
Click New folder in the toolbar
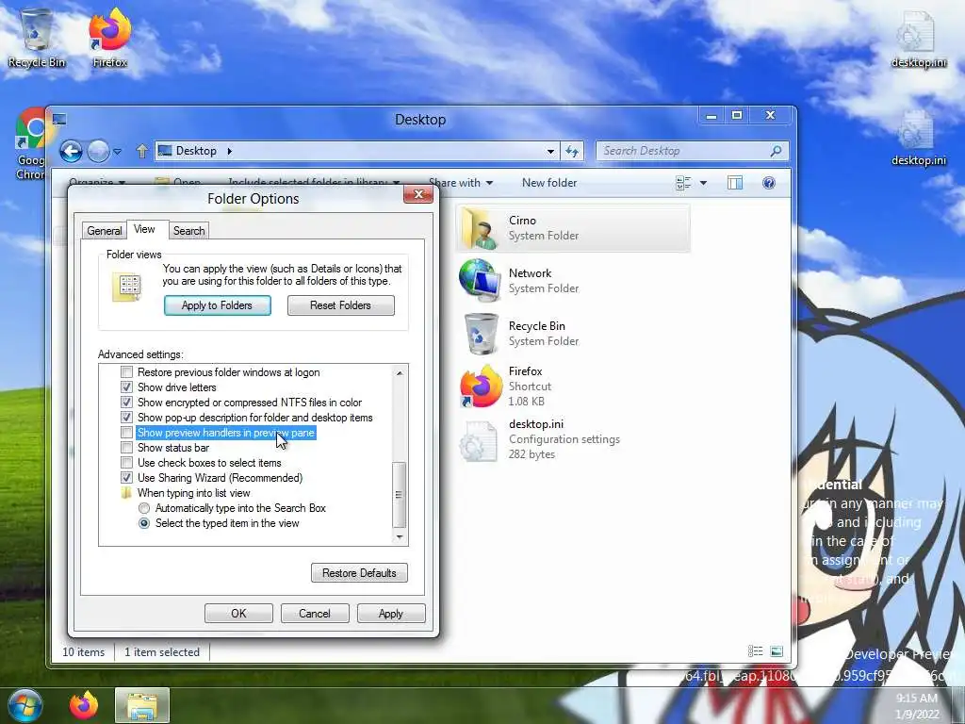pos(549,183)
